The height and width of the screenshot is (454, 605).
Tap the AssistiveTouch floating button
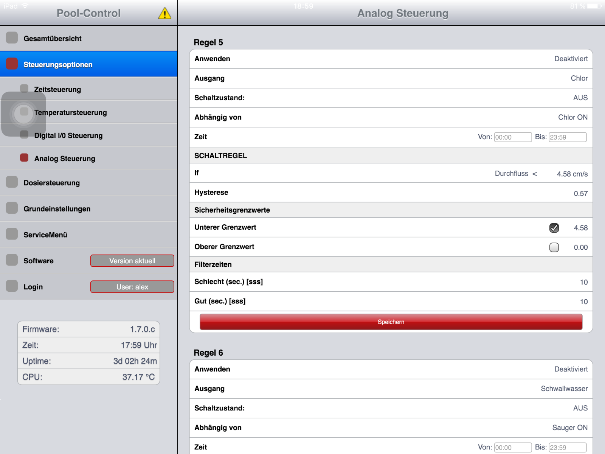(24, 113)
